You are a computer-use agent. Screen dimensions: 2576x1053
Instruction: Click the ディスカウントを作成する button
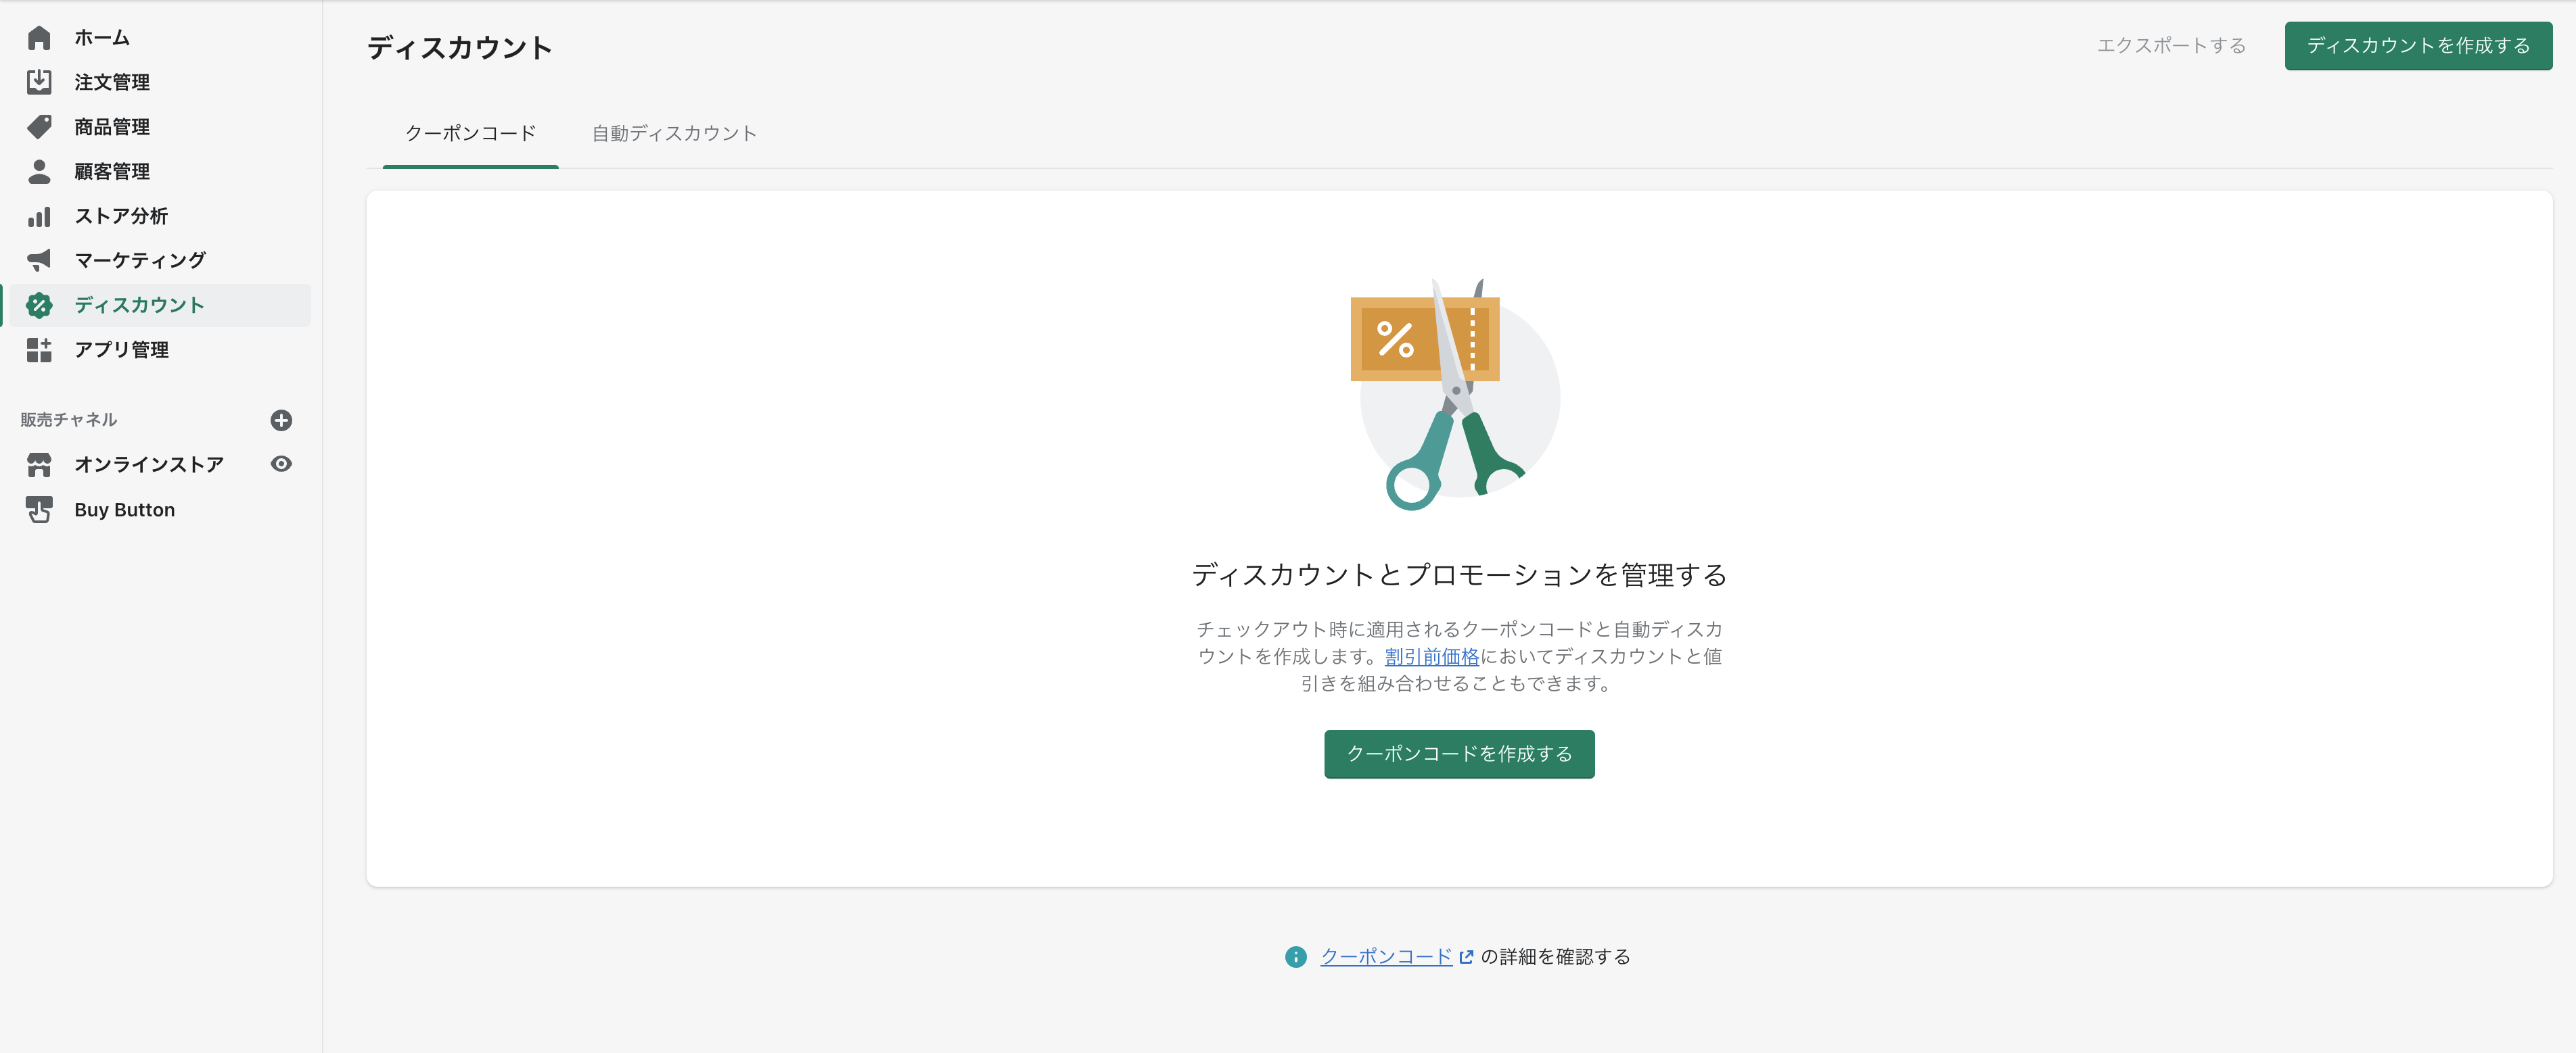2417,46
